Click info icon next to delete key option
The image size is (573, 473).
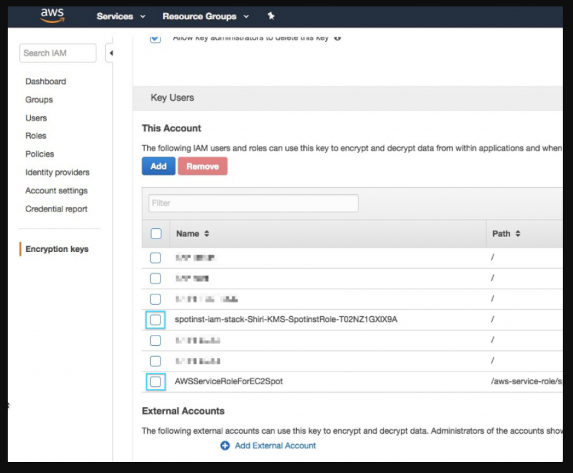tap(338, 38)
